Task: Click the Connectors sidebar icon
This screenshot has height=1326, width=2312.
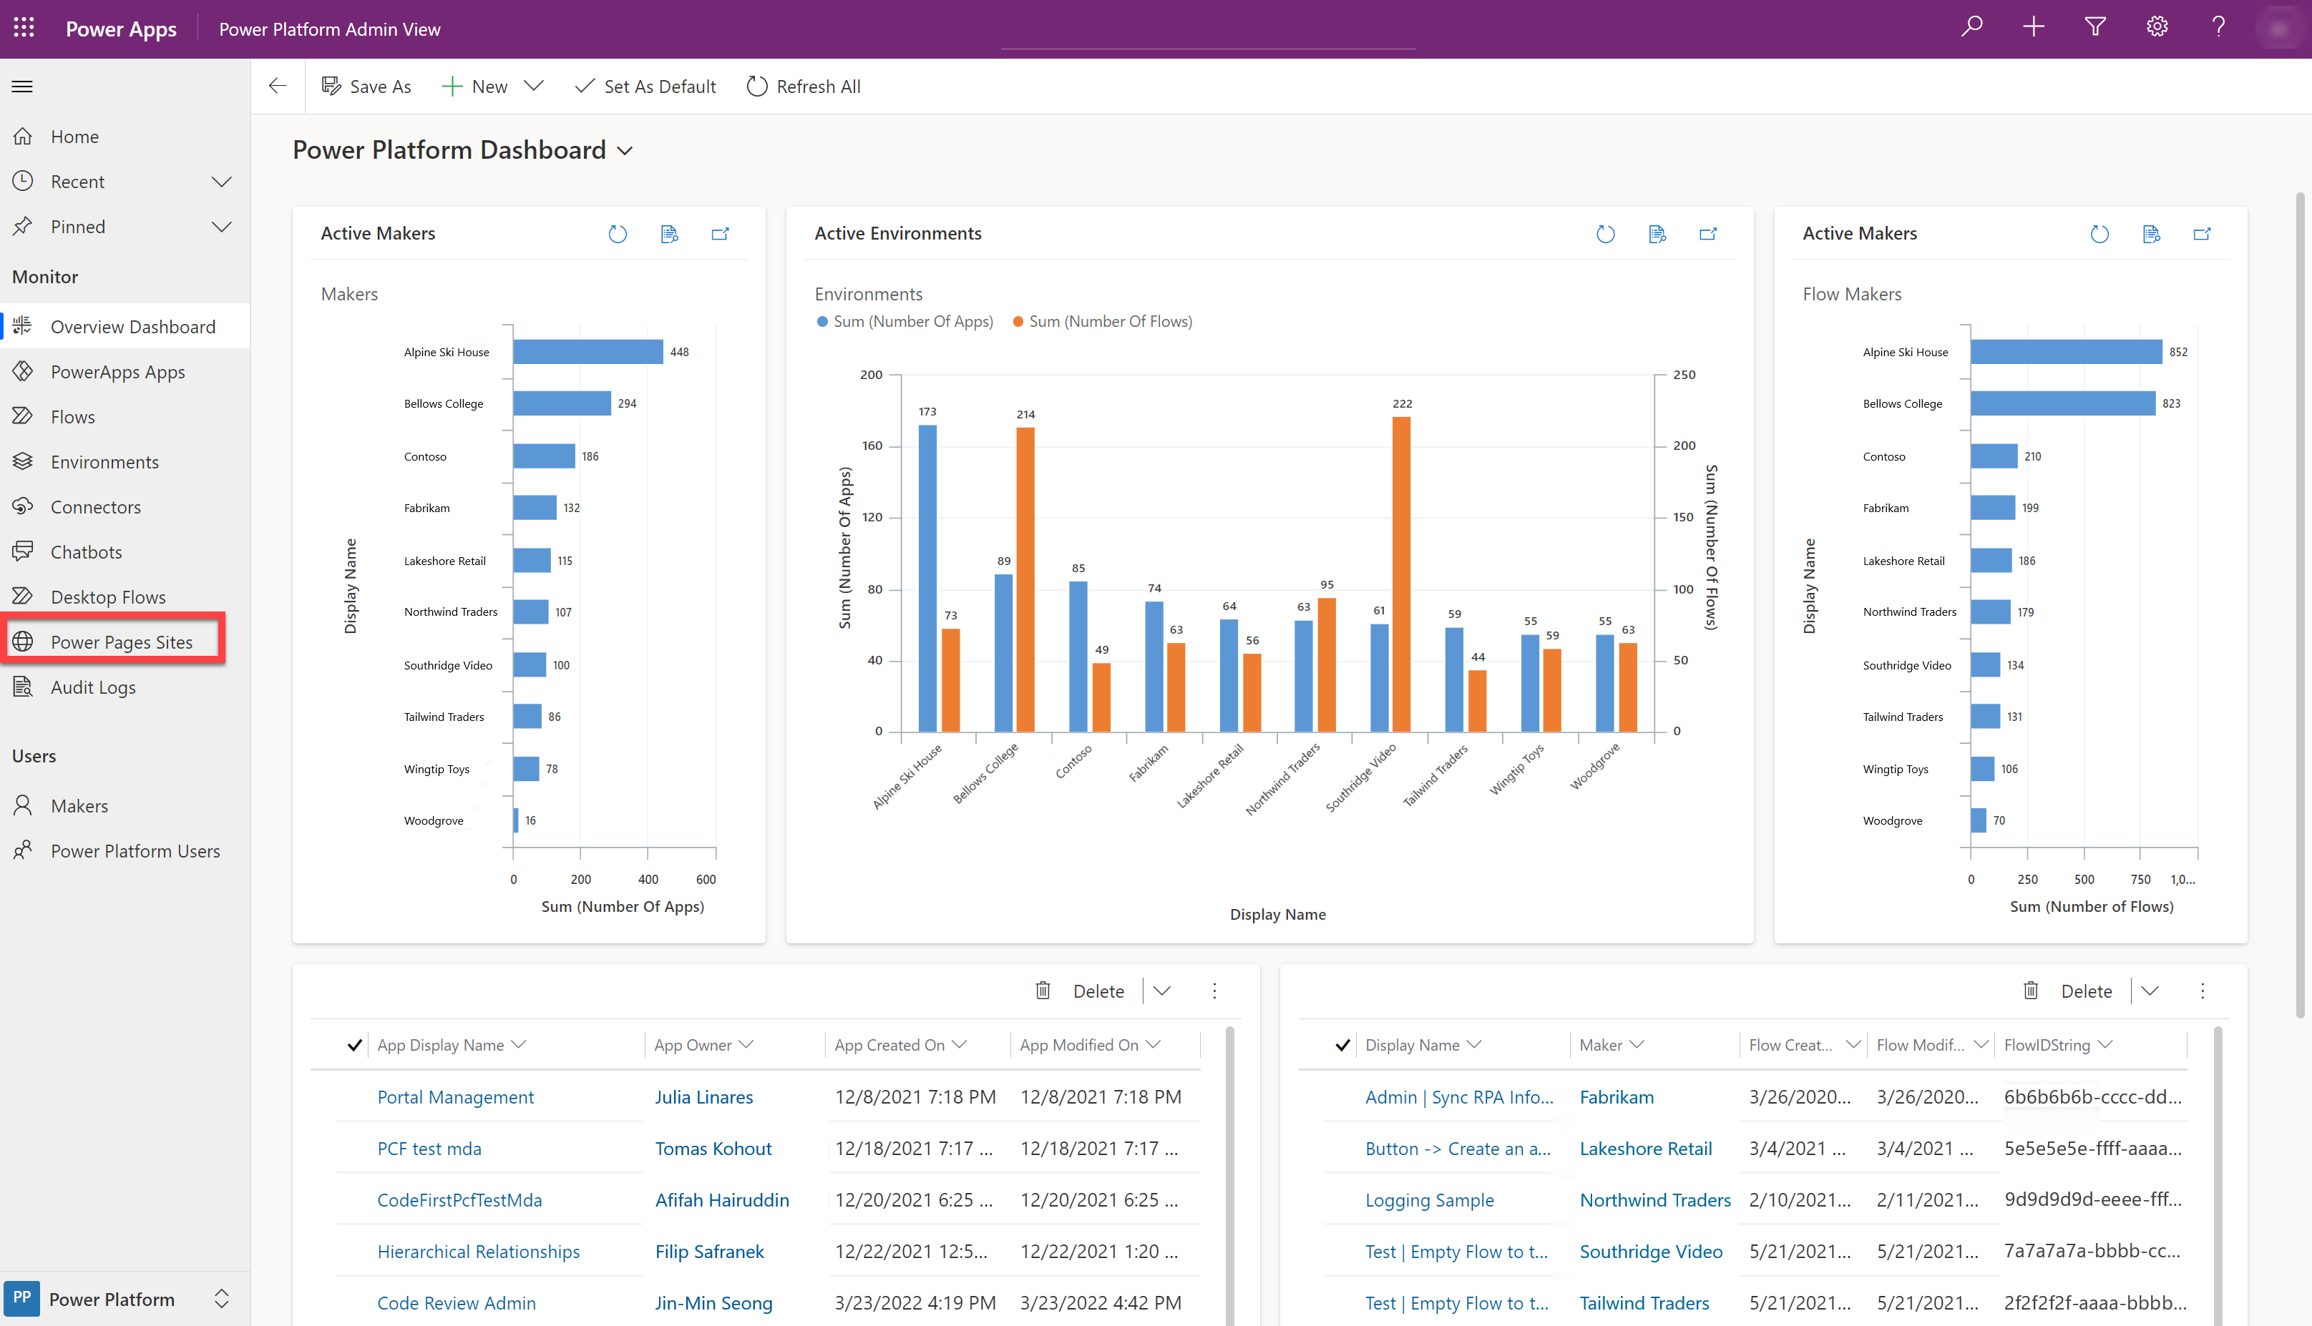Action: point(22,505)
